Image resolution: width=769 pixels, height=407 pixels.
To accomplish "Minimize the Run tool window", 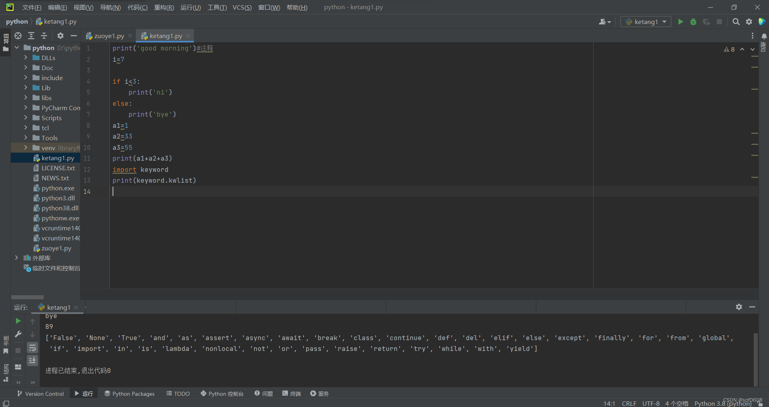I will (x=752, y=307).
